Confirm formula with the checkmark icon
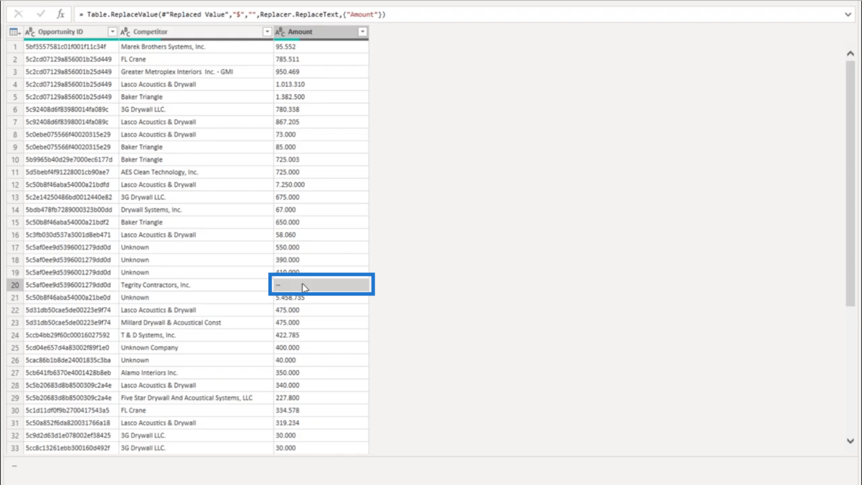Screen dimensions: 862x485 [41, 14]
